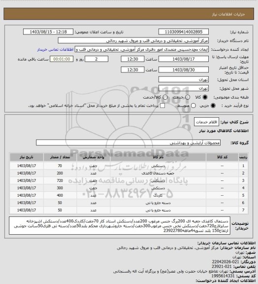Screen dimensions: 258x284
Task: Click quantity 300 in row 4
Action: 60,188
